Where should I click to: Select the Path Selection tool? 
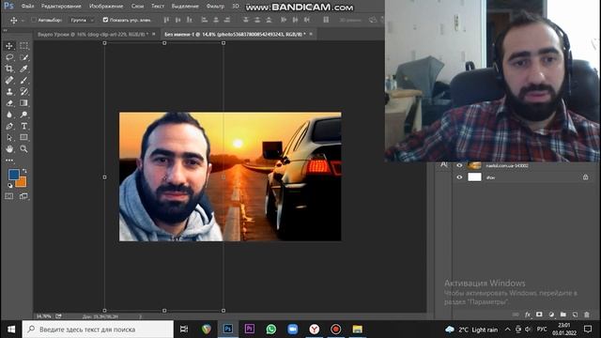pyautogui.click(x=9, y=138)
